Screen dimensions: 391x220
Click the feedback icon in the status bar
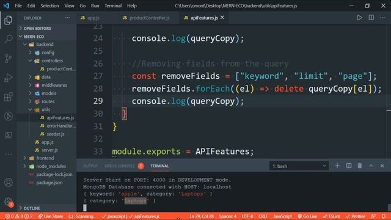pyautogui.click(x=373, y=216)
